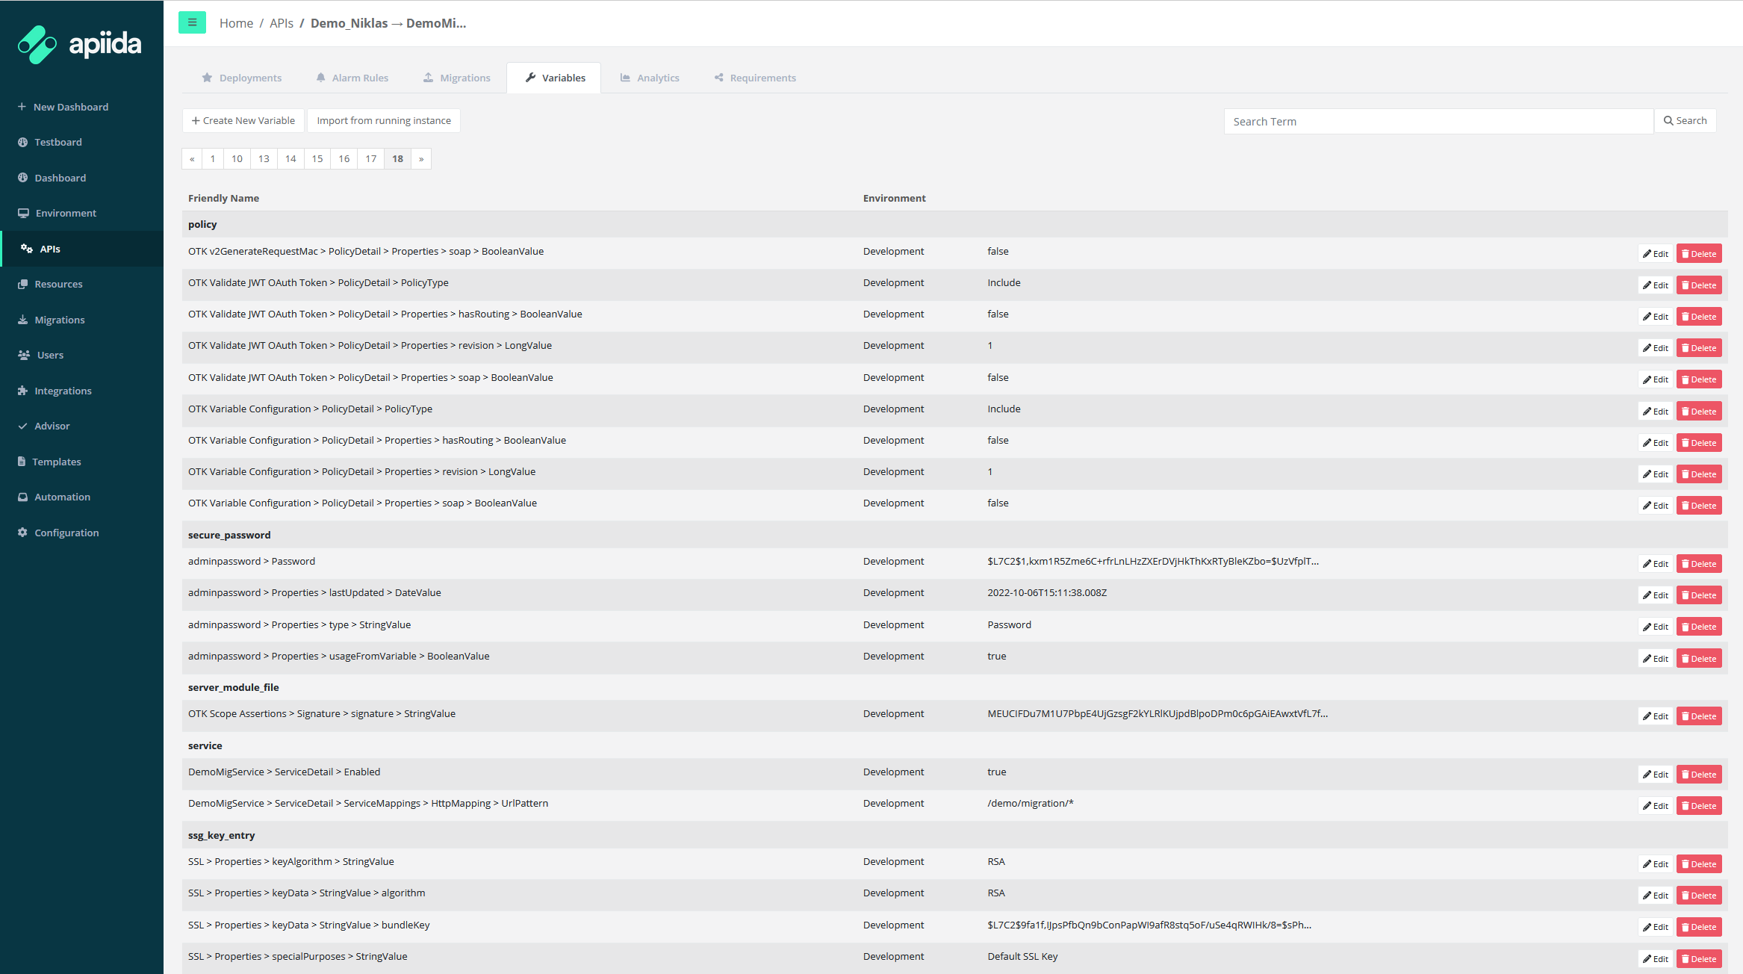Viewport: 1743px width, 974px height.
Task: Toggle the sidebar hamburger menu button
Action: 192,22
